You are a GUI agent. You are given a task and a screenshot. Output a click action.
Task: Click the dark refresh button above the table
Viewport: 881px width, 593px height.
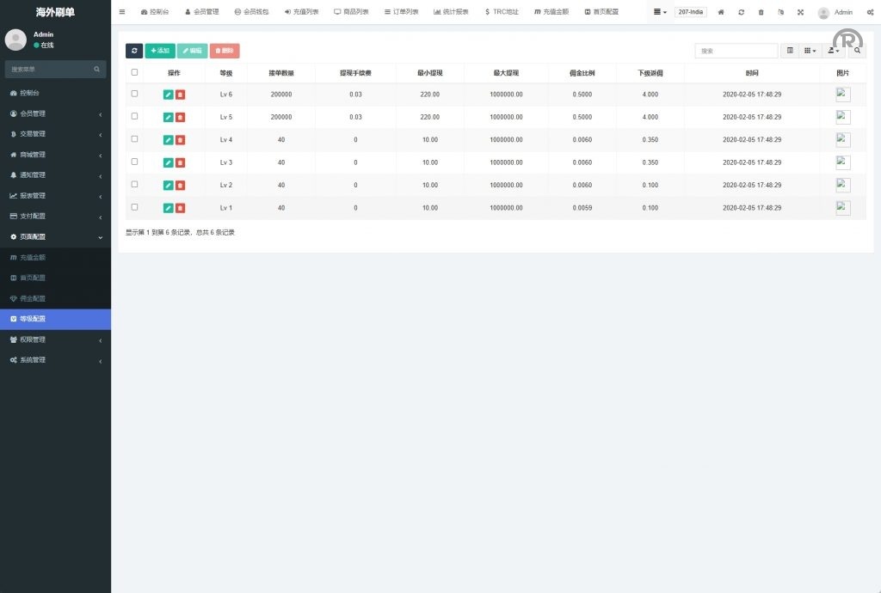(134, 51)
